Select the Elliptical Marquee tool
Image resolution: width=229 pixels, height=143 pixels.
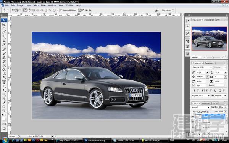pos(4,29)
